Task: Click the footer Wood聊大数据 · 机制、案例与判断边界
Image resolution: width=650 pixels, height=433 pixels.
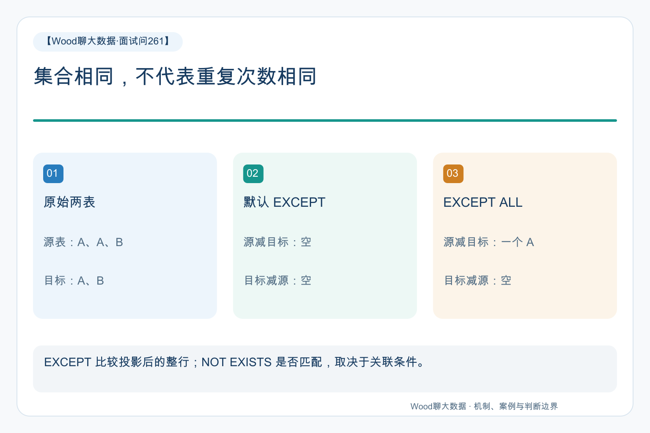Action: point(484,406)
